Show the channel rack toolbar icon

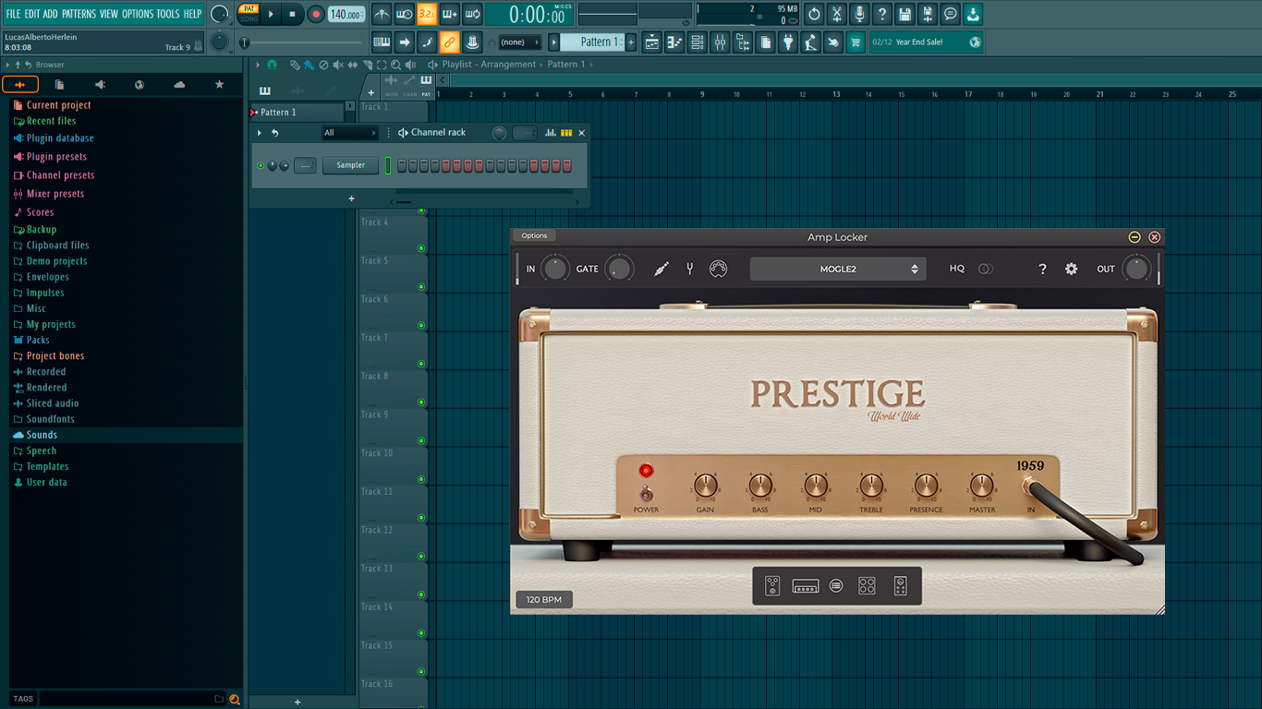(x=698, y=42)
